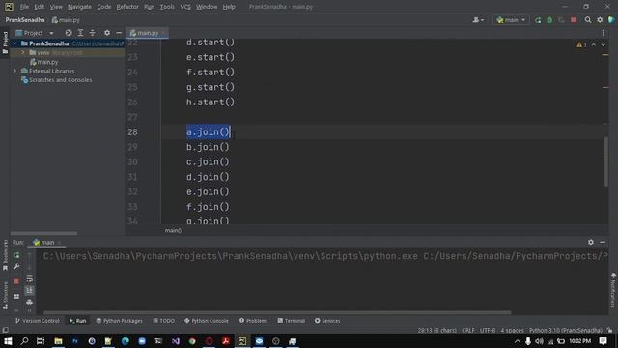Click the Run console horizontal scrollbar
The height and width of the screenshot is (348, 618).
coord(277,312)
